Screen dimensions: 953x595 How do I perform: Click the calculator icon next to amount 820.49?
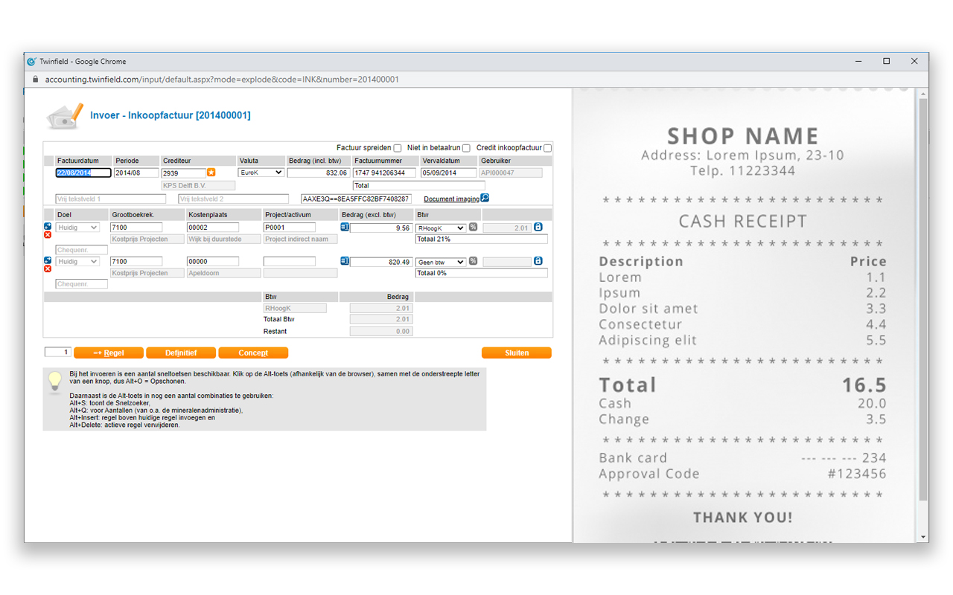(345, 261)
